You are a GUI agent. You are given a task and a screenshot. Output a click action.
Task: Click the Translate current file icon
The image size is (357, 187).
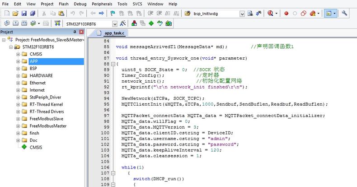point(7,23)
